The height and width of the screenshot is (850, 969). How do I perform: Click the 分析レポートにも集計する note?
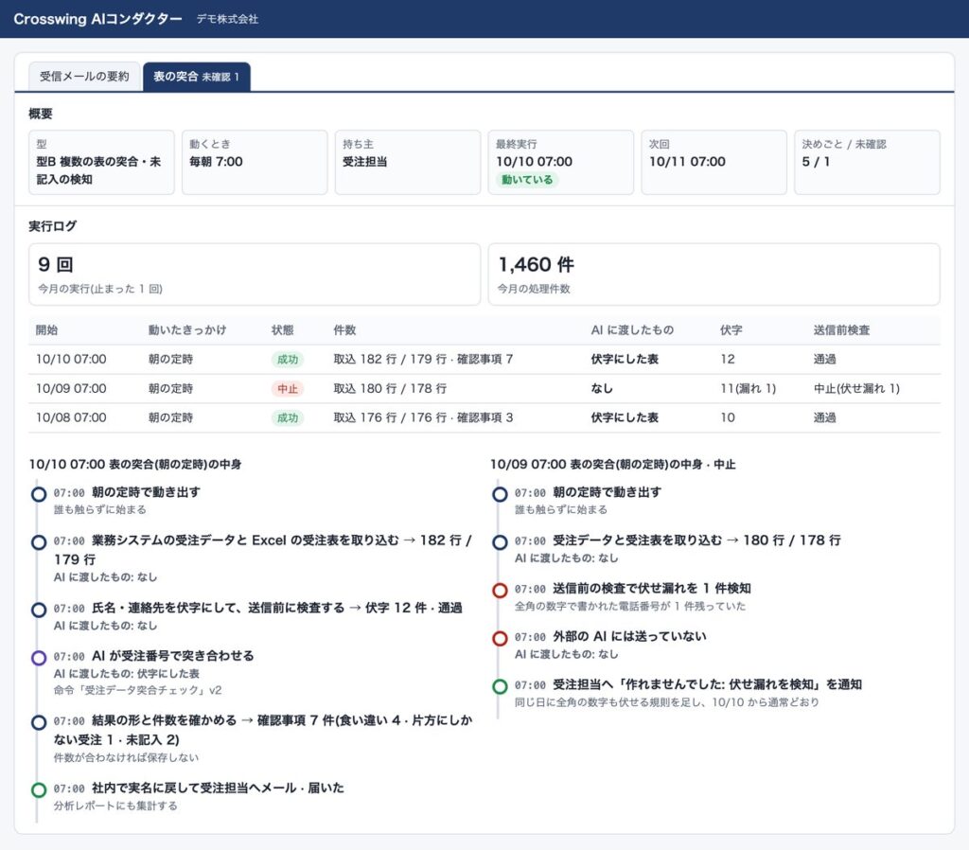115,806
